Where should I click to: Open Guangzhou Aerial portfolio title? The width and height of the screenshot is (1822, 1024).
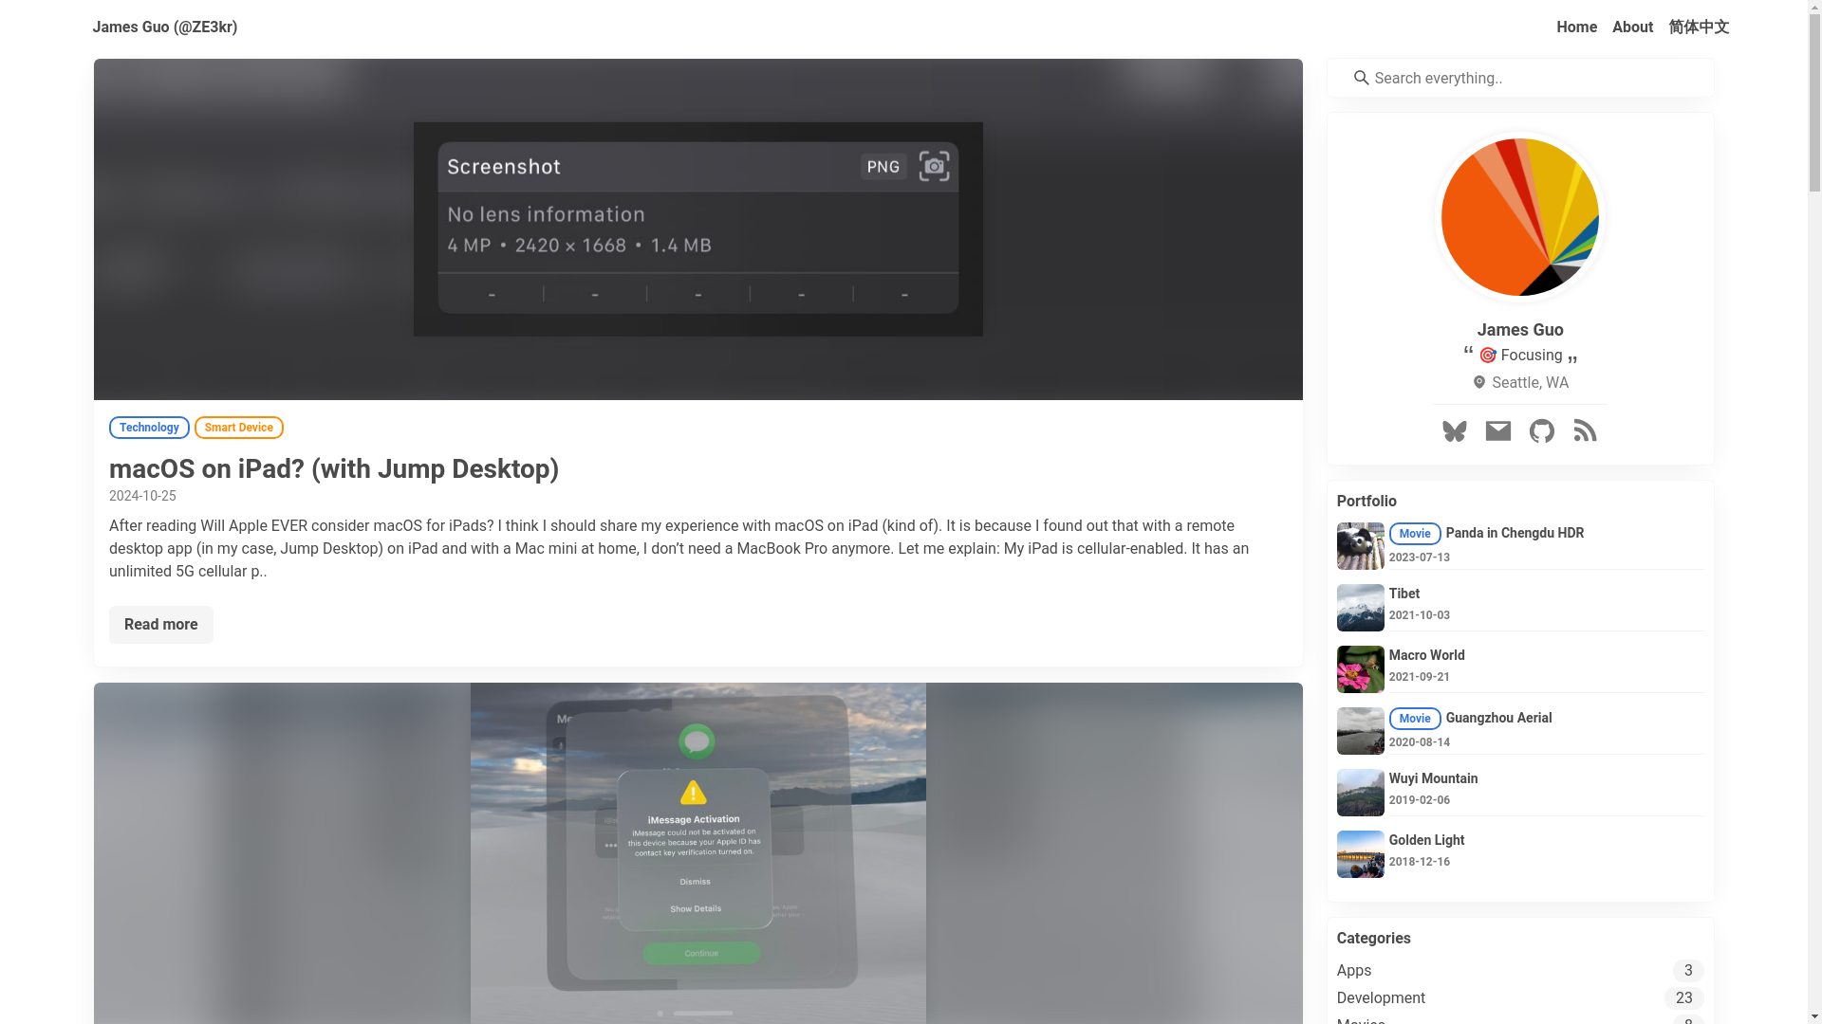[1498, 718]
